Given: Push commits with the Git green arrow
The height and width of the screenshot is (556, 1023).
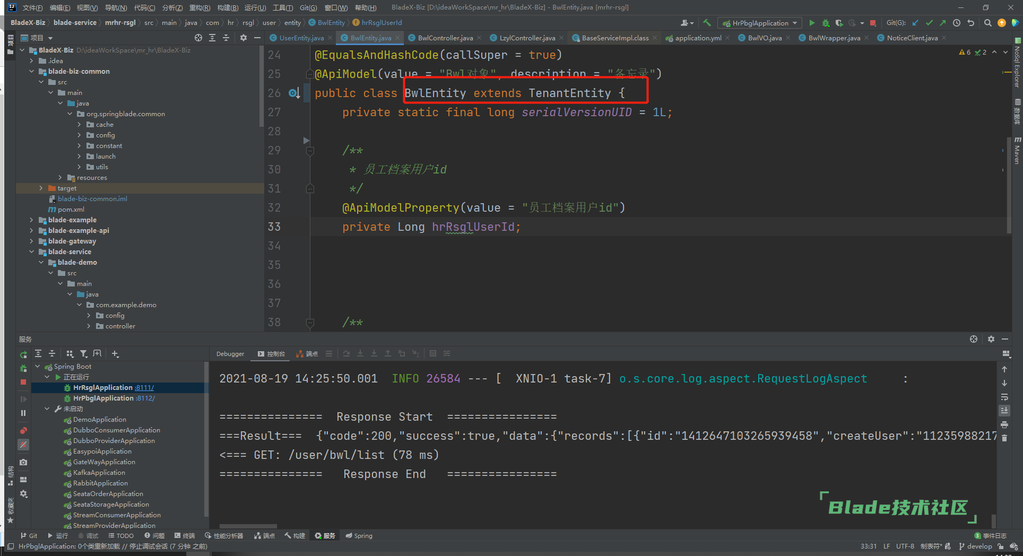Looking at the screenshot, I should point(942,23).
